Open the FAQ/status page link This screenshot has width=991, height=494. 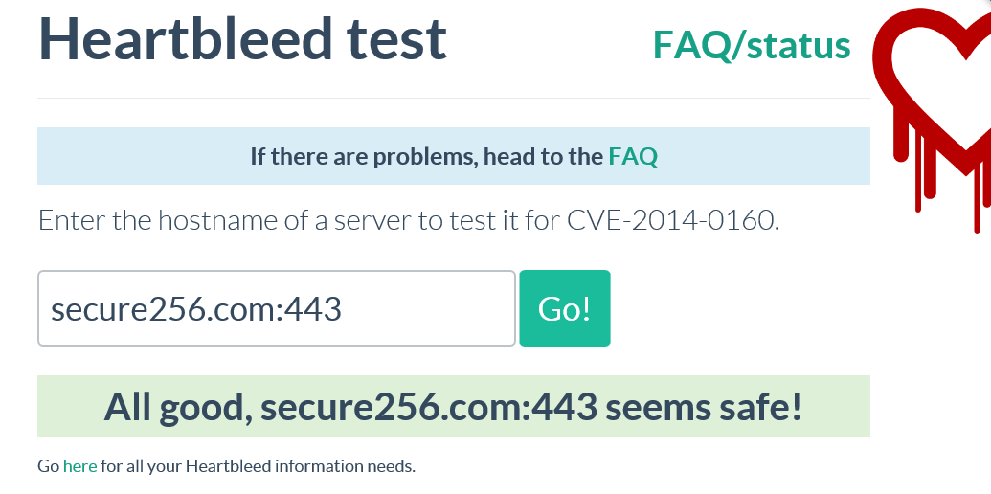click(752, 46)
